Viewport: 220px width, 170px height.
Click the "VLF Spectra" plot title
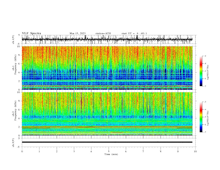[x=31, y=33]
